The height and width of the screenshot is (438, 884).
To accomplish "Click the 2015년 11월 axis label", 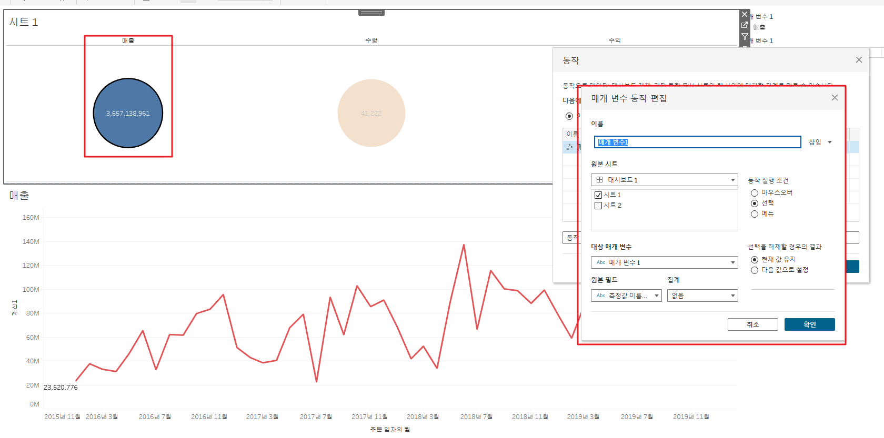I will pyautogui.click(x=62, y=417).
